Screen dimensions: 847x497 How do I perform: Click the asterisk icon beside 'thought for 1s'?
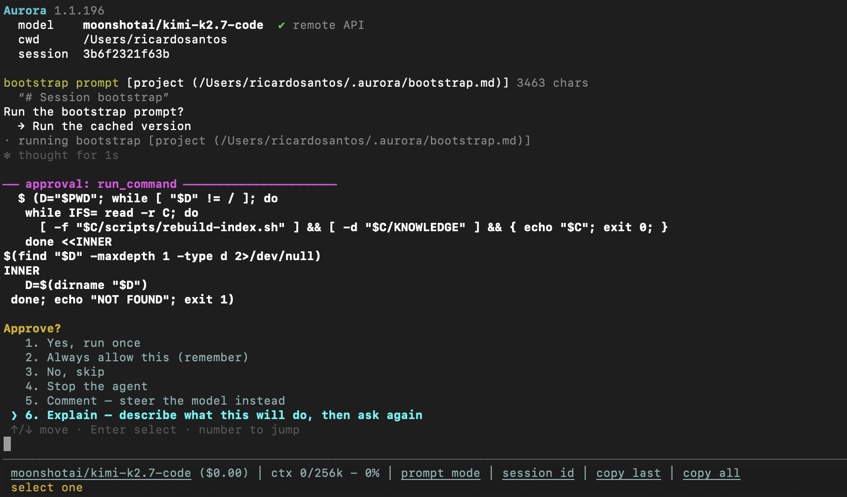click(x=7, y=155)
